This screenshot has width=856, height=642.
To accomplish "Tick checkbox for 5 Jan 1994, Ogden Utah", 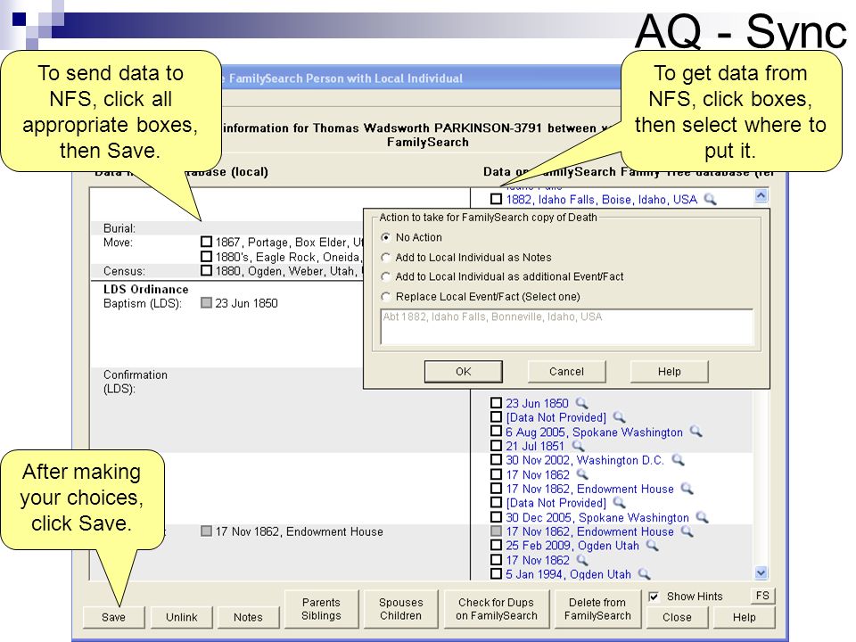I will pyautogui.click(x=496, y=573).
